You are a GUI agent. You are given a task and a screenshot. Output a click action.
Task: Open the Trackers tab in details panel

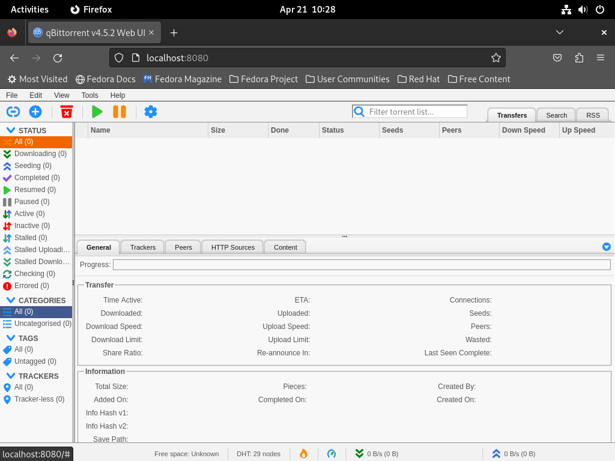click(142, 247)
